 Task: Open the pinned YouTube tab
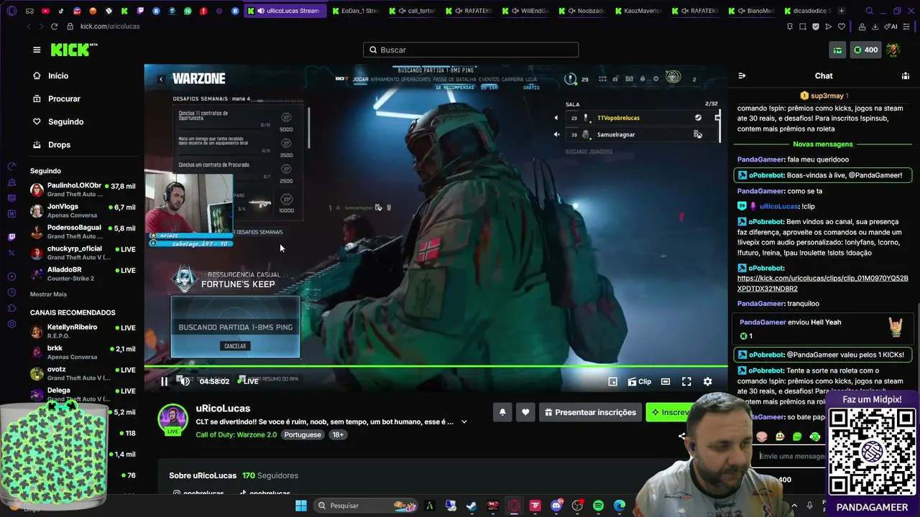45,11
